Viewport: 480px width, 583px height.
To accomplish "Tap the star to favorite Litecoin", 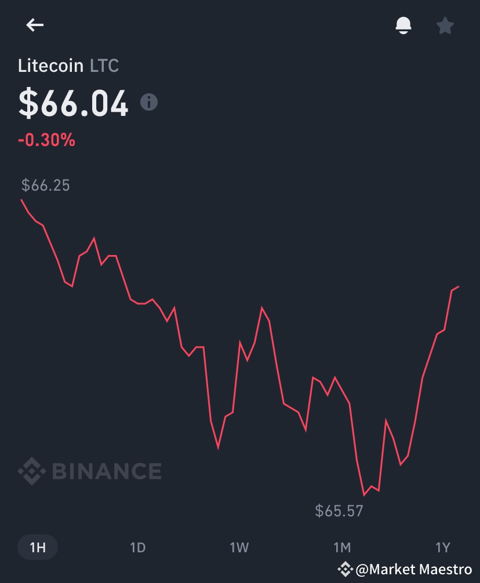I will point(445,25).
